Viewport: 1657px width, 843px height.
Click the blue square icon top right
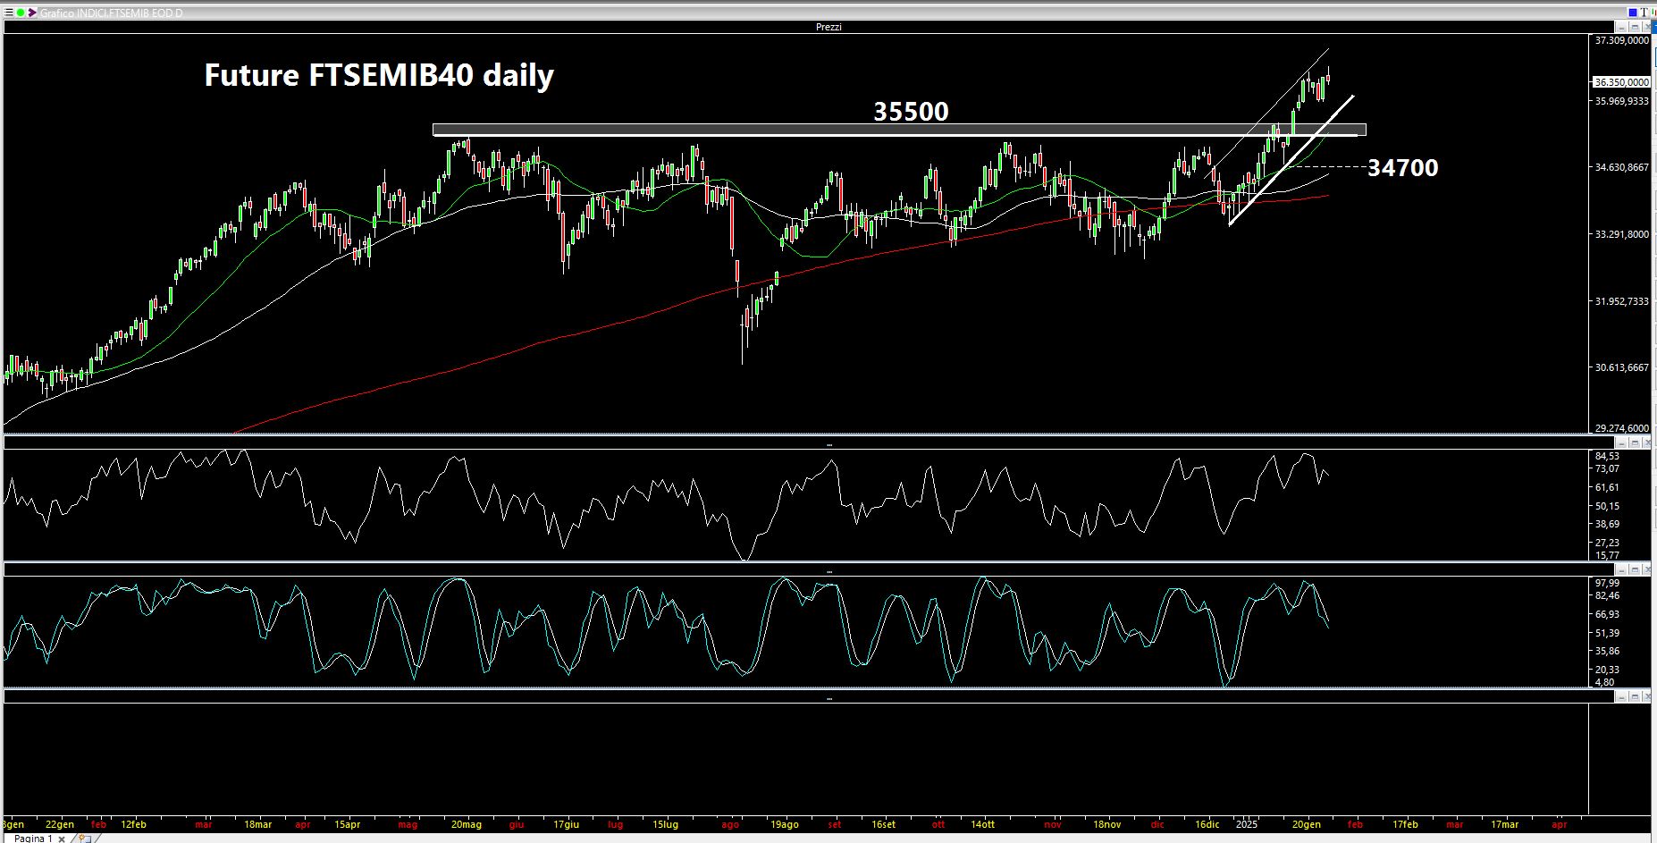pos(1633,13)
